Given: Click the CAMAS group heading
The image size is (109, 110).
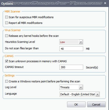Looking at the screenshot, I should (9, 56).
